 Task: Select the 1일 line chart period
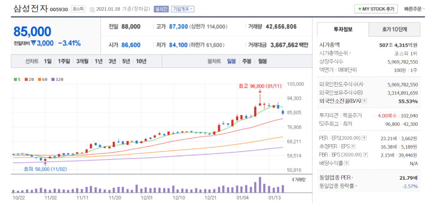point(48,62)
